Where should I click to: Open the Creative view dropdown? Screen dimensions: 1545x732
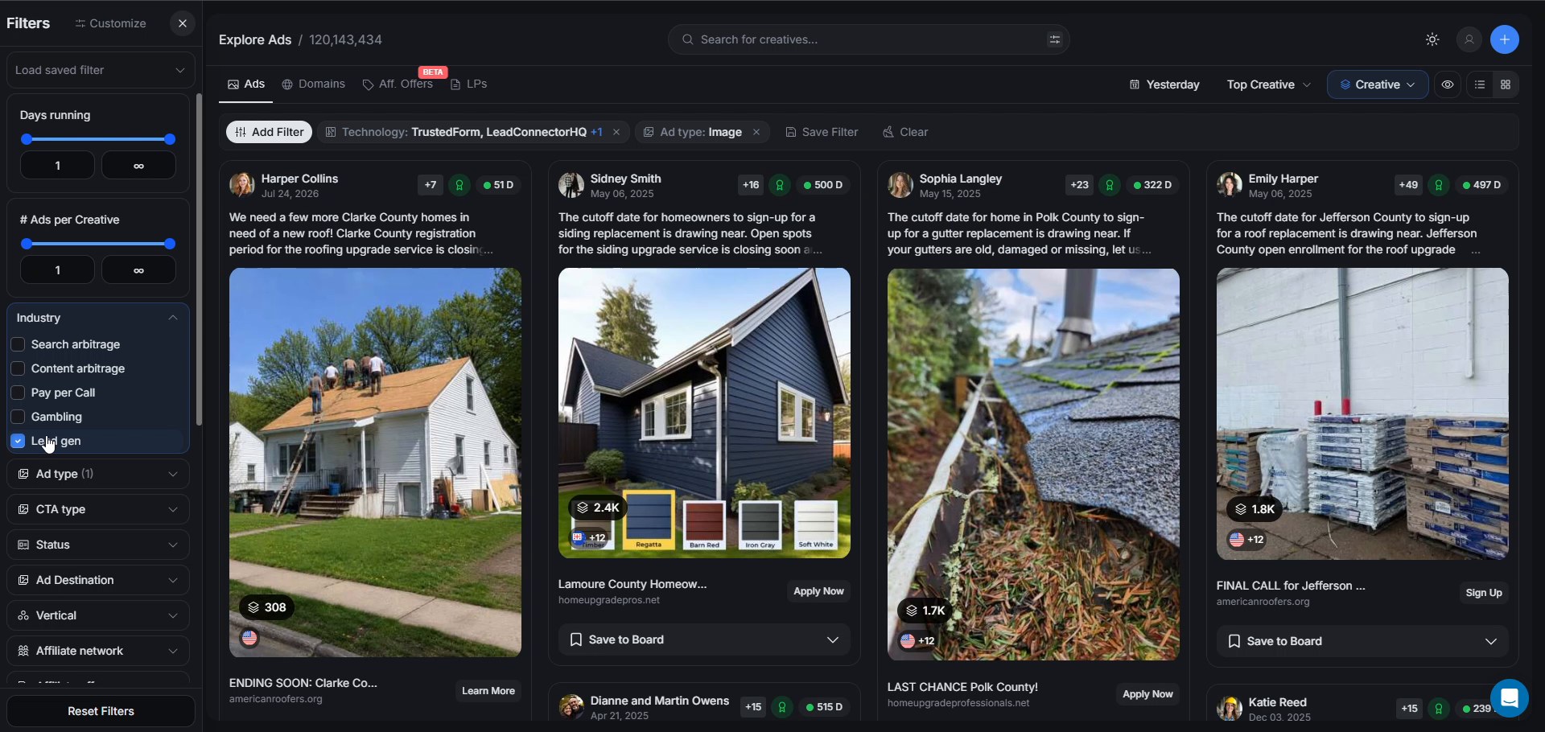(x=1378, y=84)
